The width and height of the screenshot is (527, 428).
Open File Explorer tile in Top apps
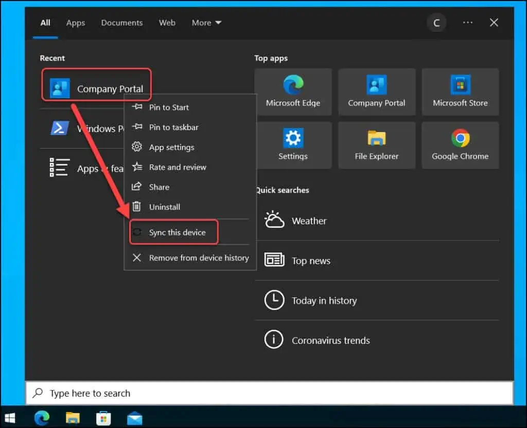point(376,145)
